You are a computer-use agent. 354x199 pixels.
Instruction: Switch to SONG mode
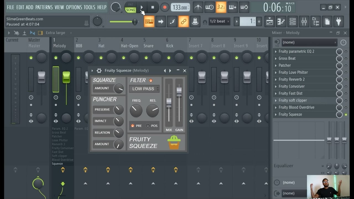(131, 10)
